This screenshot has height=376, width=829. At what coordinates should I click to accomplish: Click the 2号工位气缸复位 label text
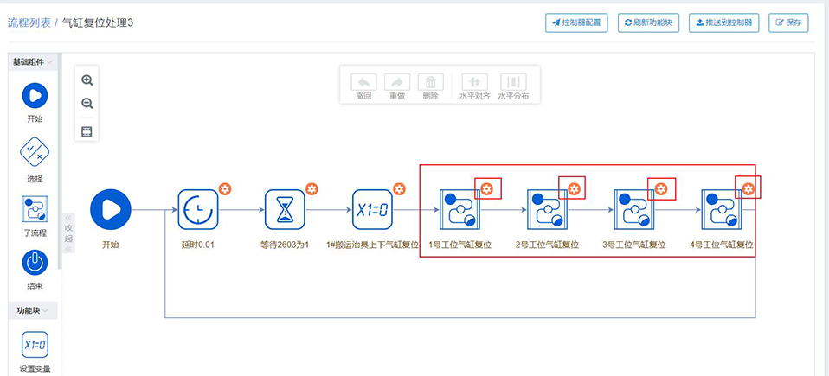[x=547, y=245]
